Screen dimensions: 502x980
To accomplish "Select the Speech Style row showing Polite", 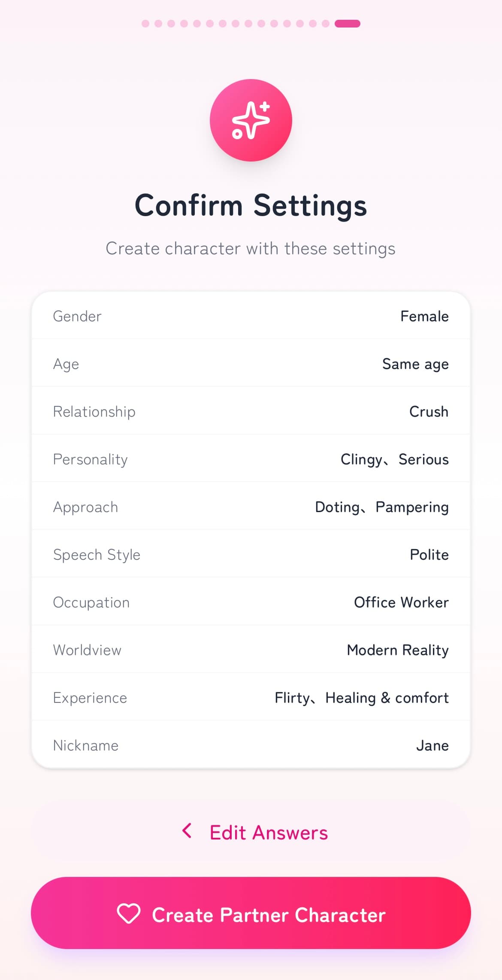I will coord(251,555).
